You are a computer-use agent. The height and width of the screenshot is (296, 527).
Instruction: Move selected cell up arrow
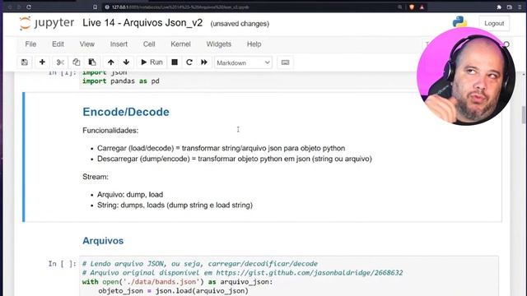[x=111, y=62]
